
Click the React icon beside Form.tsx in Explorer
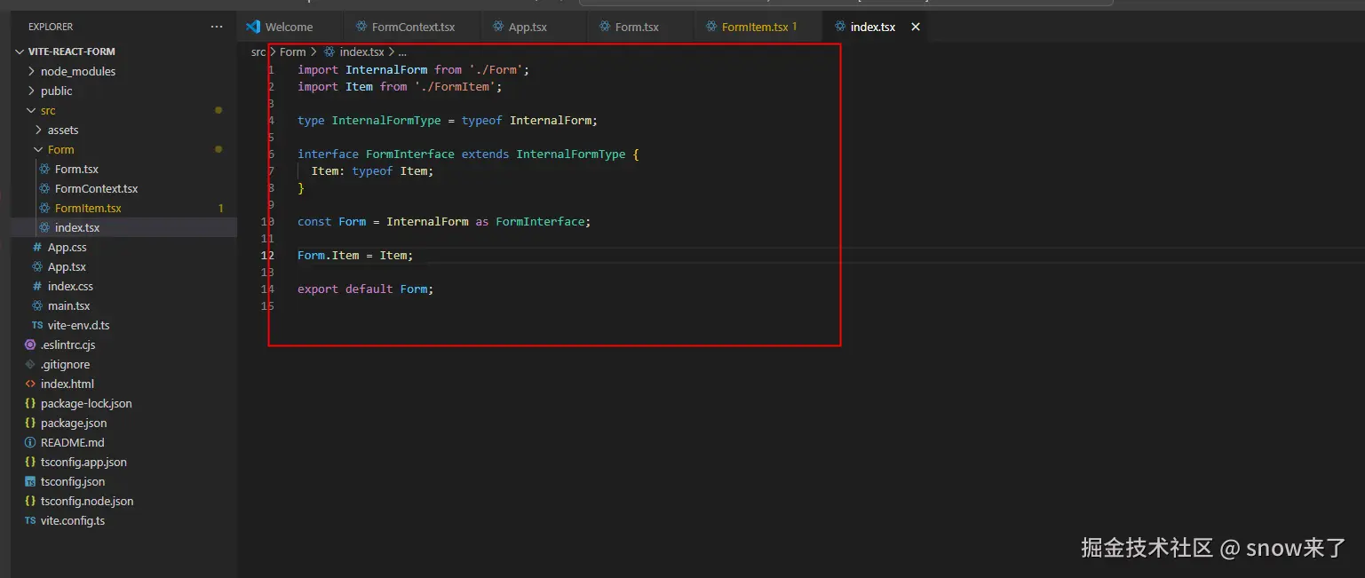45,169
